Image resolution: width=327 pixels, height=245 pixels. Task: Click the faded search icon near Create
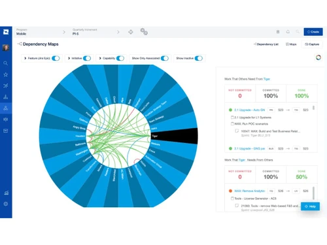pyautogui.click(x=298, y=32)
